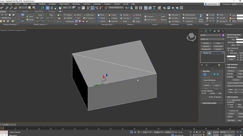The width and height of the screenshot is (243, 136).
Task: Open the Modifier List dropdown
Action: 212,39
